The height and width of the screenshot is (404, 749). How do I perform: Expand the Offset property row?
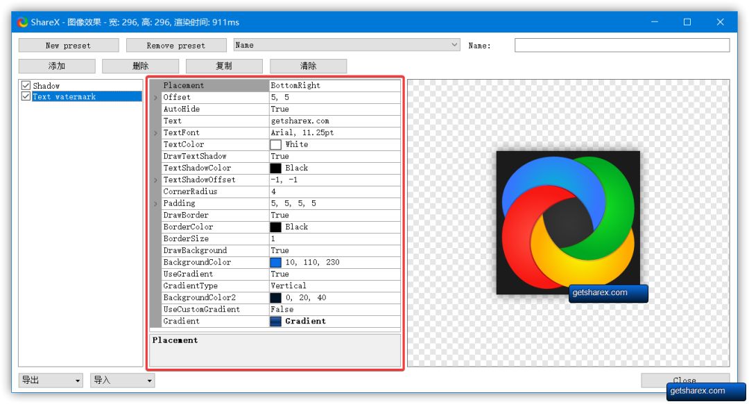click(x=156, y=98)
